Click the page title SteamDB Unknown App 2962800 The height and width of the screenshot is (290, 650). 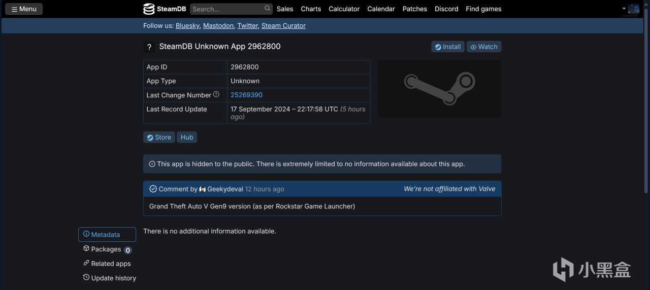220,46
